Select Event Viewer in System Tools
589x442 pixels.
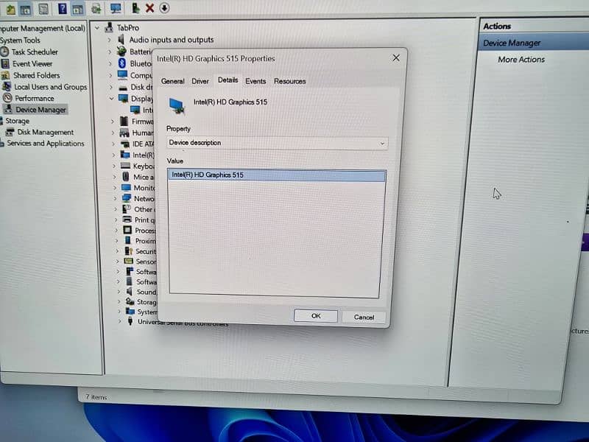32,64
